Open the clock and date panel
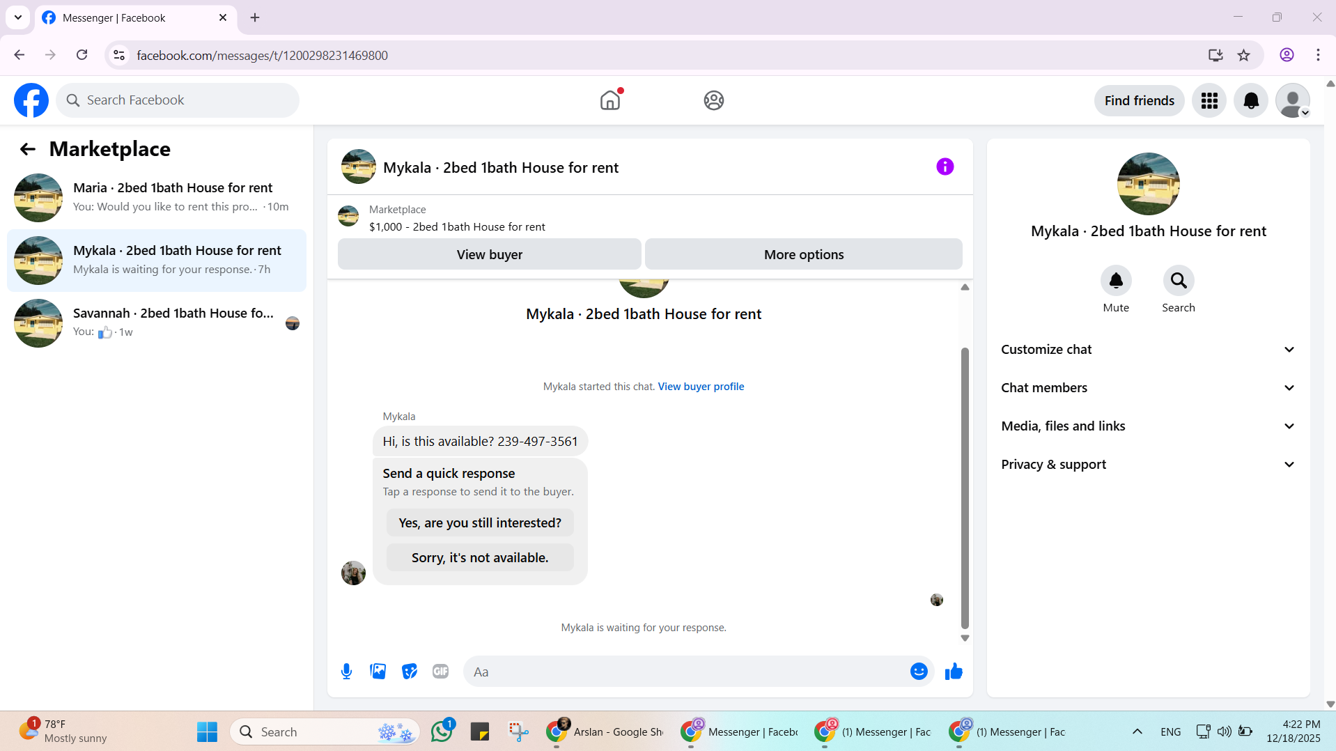This screenshot has width=1336, height=751. pos(1294,731)
